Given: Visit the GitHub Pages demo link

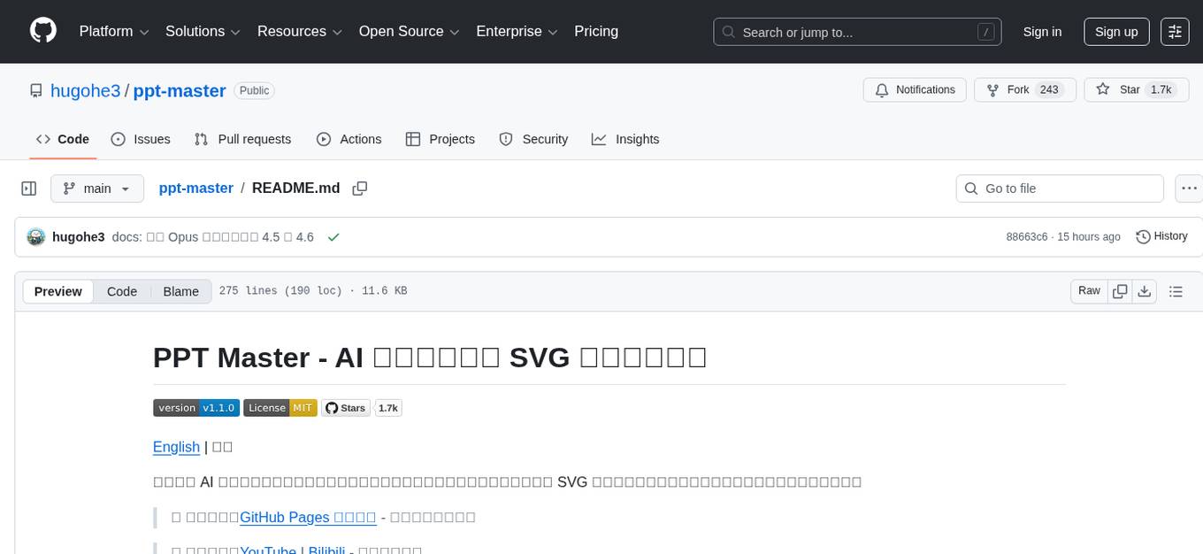Looking at the screenshot, I should click(308, 517).
